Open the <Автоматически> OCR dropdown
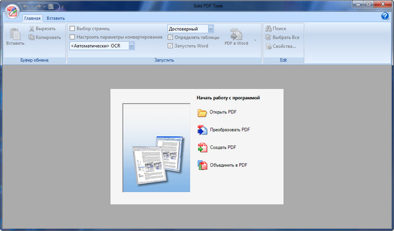This screenshot has width=394, height=231. 131,46
